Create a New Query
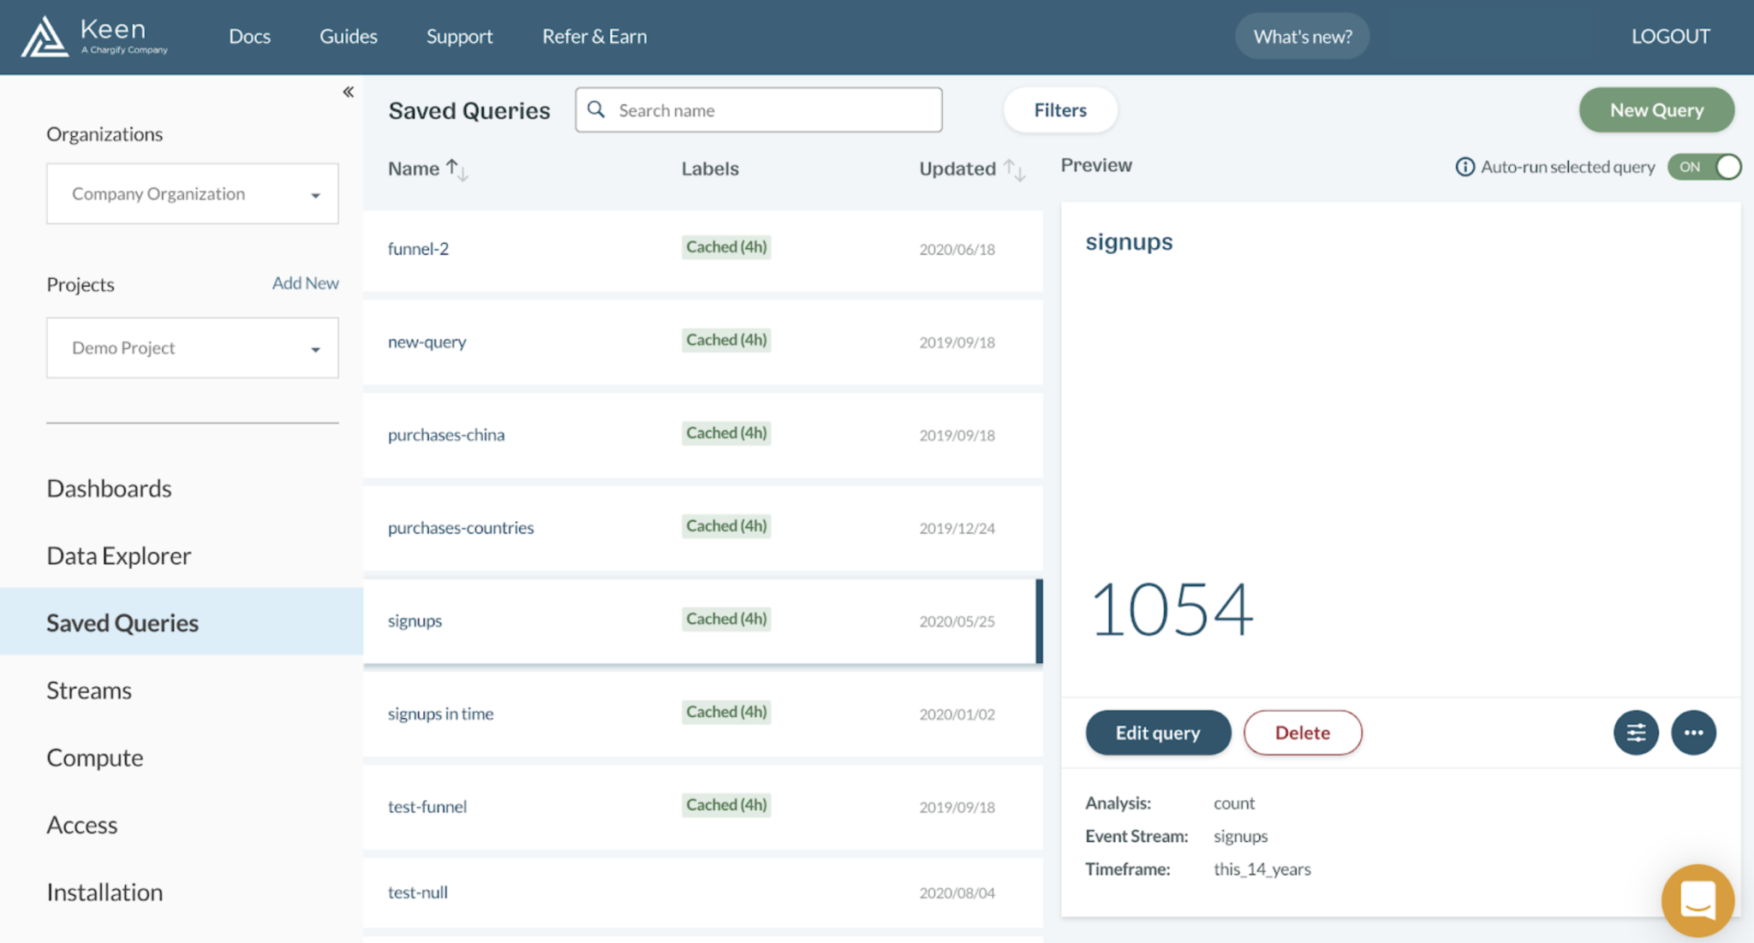Screen dimensions: 1754x943 (1656, 110)
